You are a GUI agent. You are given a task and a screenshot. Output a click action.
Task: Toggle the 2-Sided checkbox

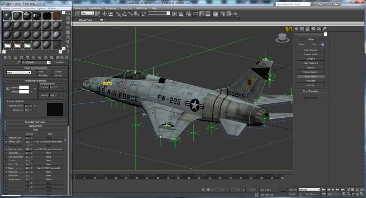coord(53,72)
